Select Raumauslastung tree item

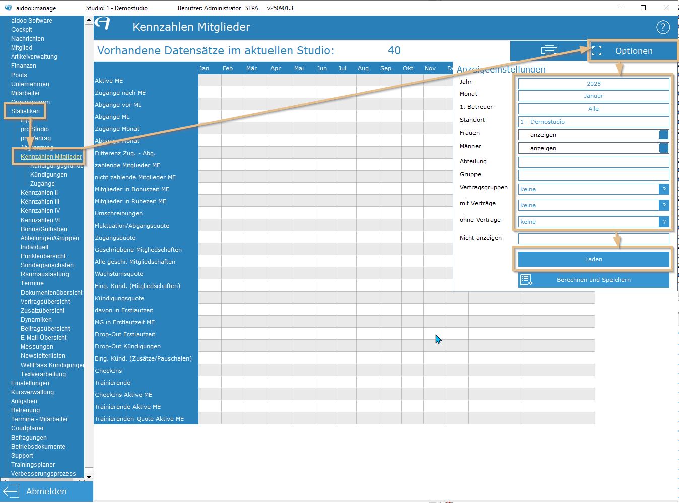coord(45,274)
